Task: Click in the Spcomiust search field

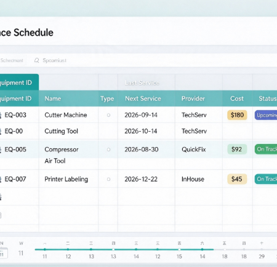Action: click(x=55, y=60)
